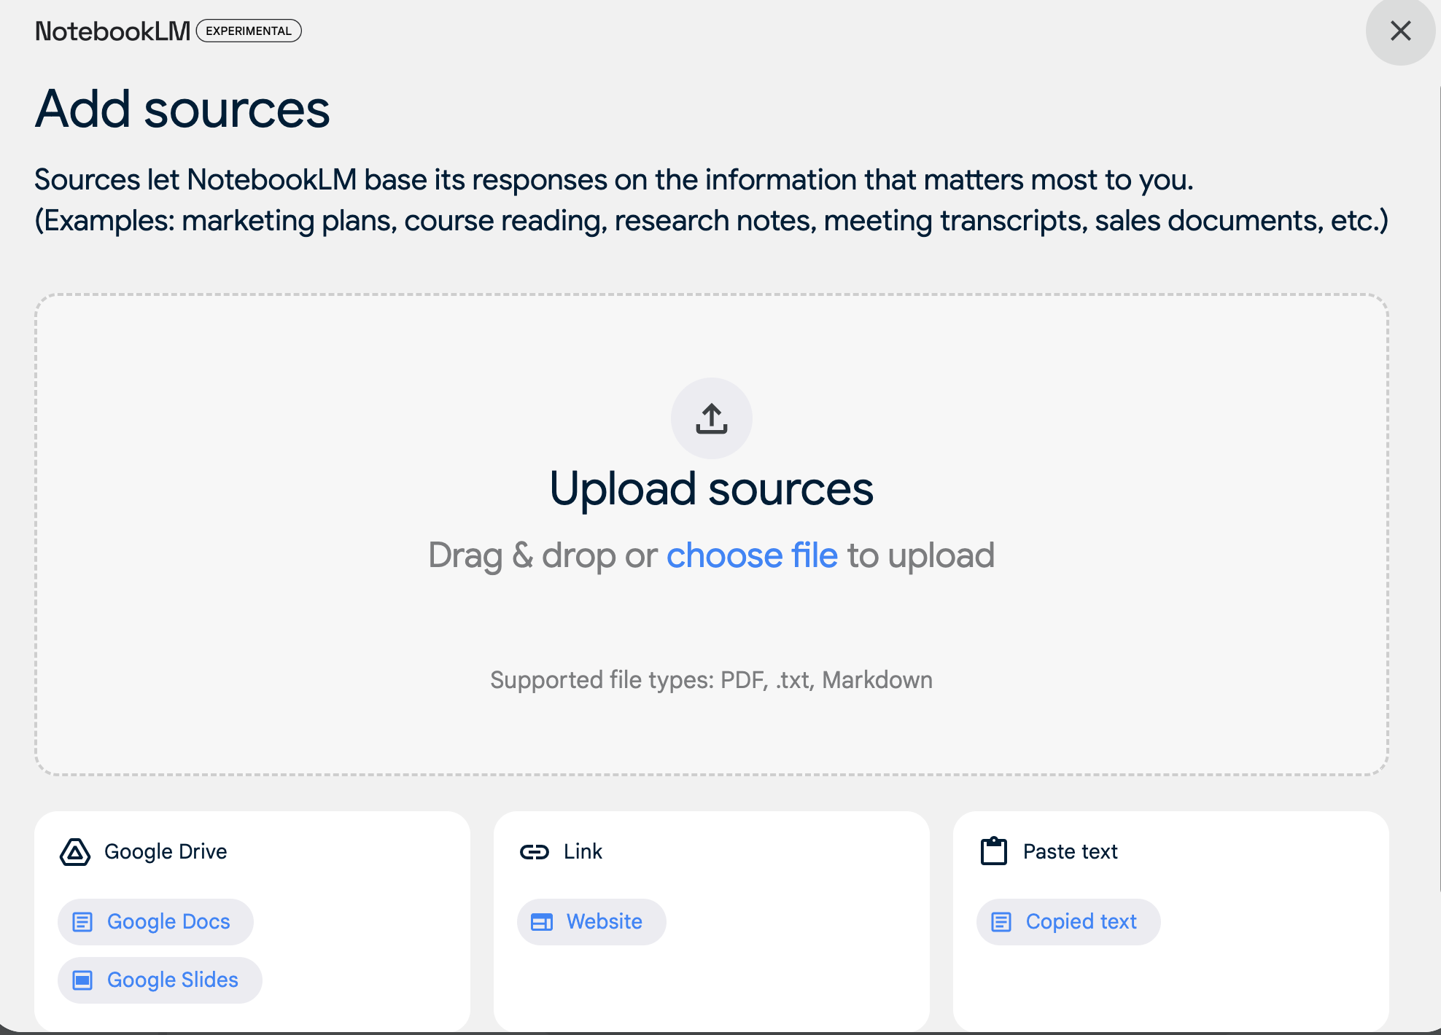Image resolution: width=1441 pixels, height=1035 pixels.
Task: Click the Upload sources heading
Action: [712, 488]
